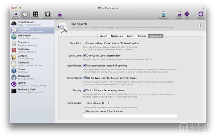Select iTunes music icon in sidebar
216x137 pixels.
[x=14, y=70]
